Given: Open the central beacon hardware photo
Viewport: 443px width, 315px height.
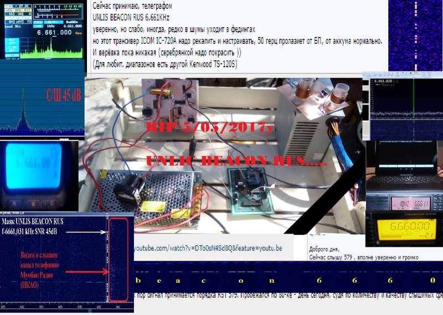Looking at the screenshot, I should (223, 156).
